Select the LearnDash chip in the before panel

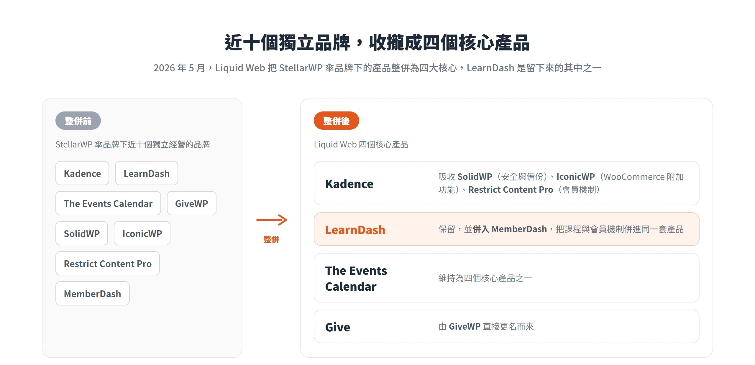click(147, 173)
